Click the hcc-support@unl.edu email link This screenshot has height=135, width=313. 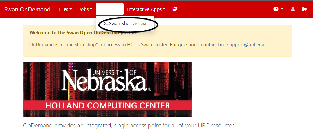[x=241, y=44]
